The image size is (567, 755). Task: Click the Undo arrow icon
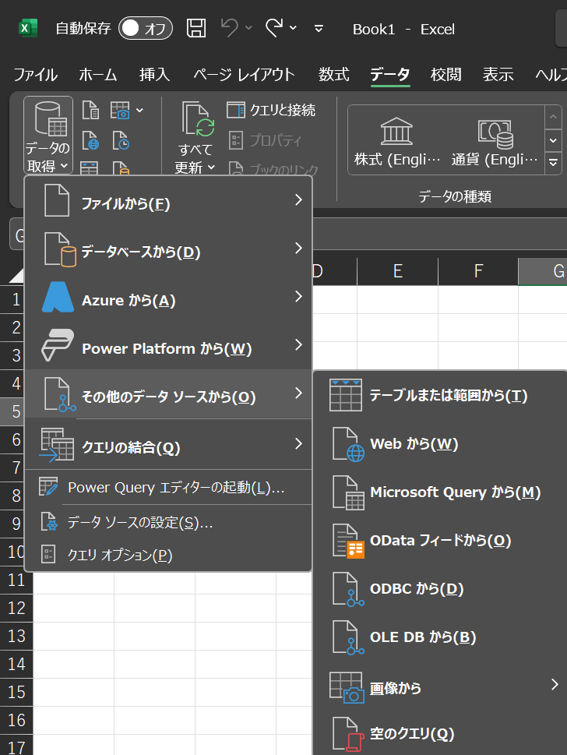coord(230,28)
